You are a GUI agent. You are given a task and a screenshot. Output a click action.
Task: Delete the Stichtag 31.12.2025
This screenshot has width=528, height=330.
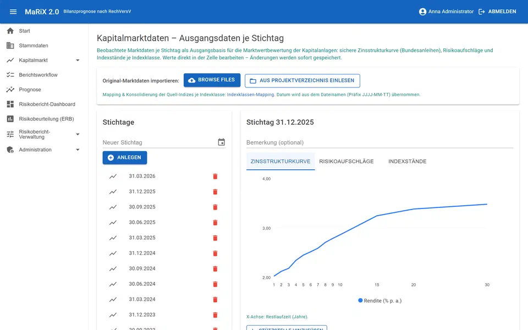tap(215, 192)
